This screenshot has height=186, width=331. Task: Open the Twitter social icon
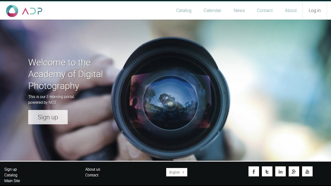[x=267, y=172]
